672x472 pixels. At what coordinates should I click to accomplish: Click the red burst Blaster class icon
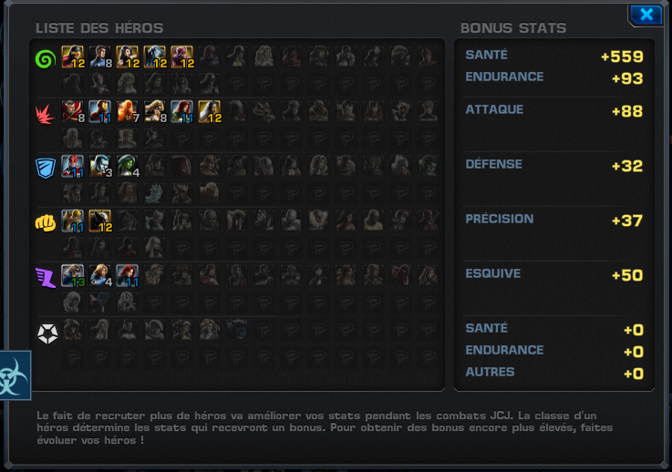click(46, 114)
